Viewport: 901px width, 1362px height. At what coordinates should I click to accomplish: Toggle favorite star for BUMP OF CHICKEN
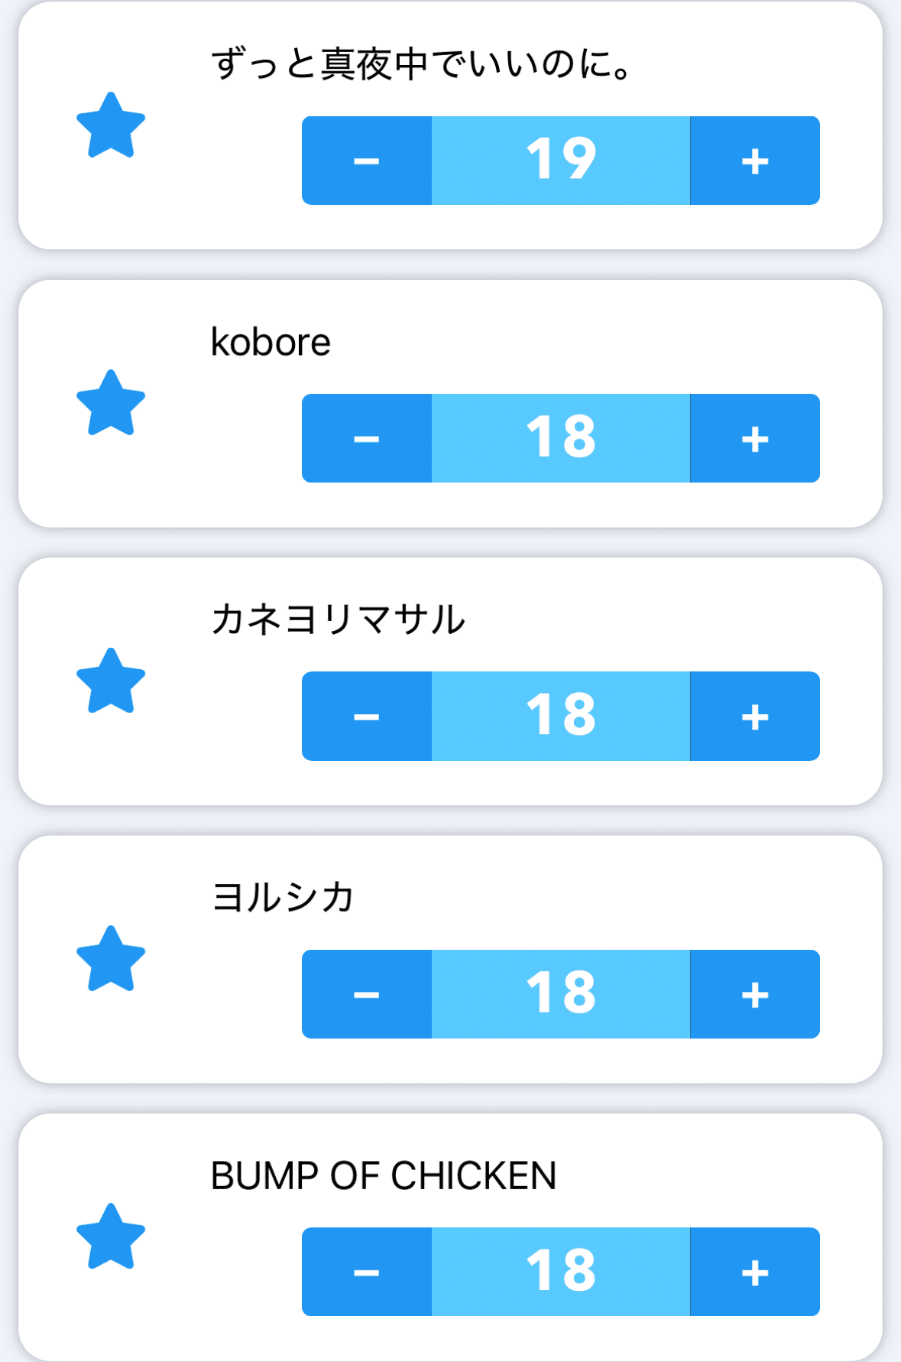point(111,1237)
